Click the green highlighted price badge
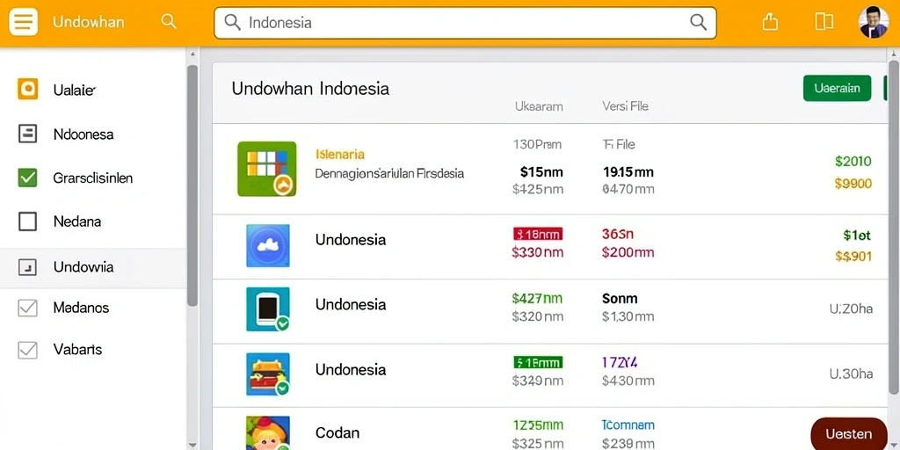The width and height of the screenshot is (900, 450). [x=538, y=362]
